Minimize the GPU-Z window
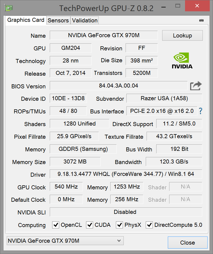Viewport: 213px width, 254px height. (x=164, y=7)
